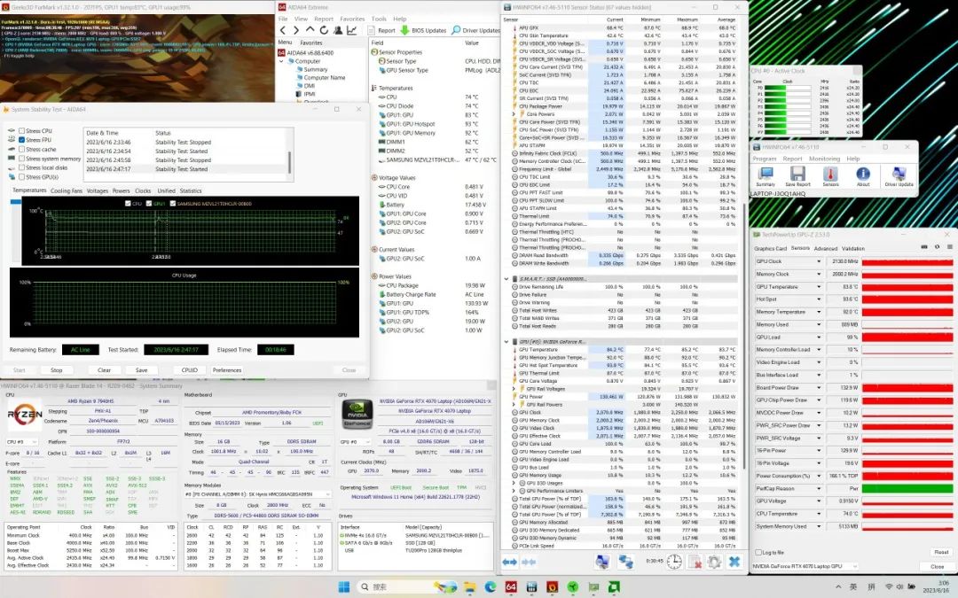Enable the Stress CPU checkbox
The height and width of the screenshot is (598, 958).
pyautogui.click(x=21, y=131)
